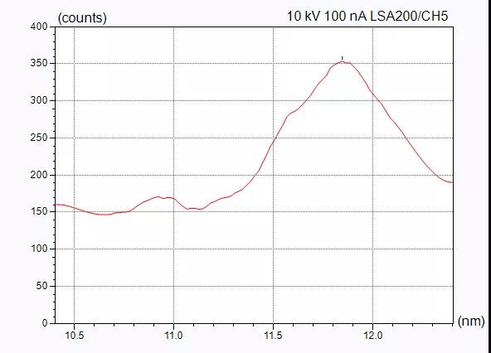Click the 250 y-axis tick label

click(39, 138)
